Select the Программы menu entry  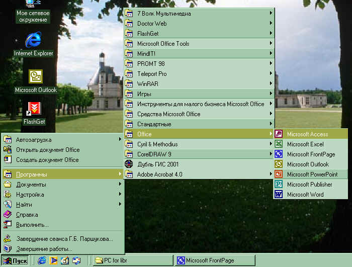[63, 174]
